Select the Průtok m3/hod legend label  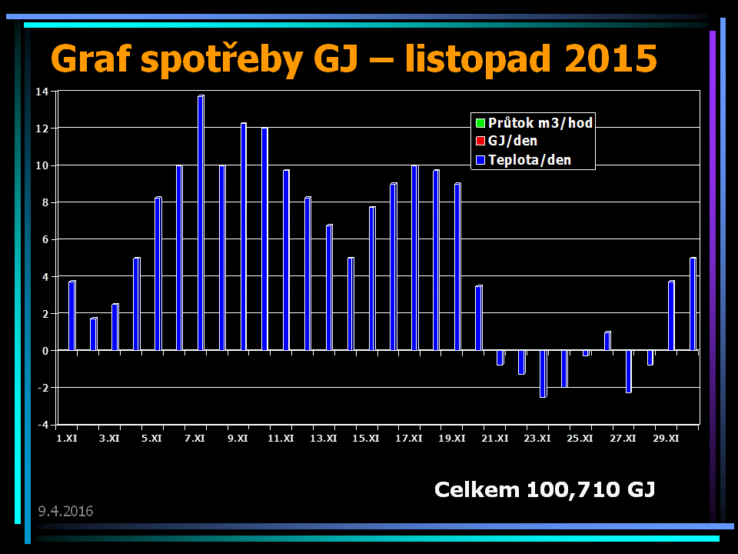pyautogui.click(x=540, y=123)
